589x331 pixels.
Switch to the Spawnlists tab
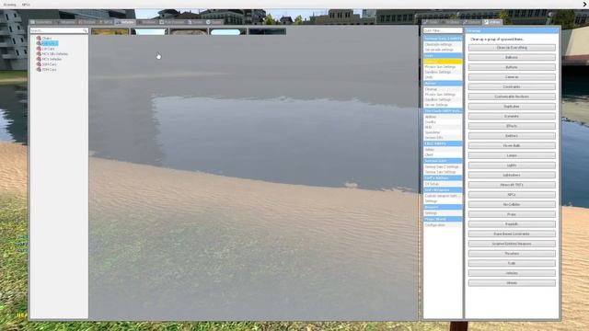41,22
